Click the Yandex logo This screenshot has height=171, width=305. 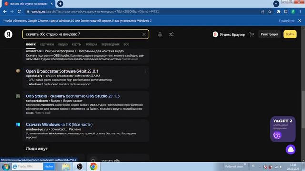[9, 34]
